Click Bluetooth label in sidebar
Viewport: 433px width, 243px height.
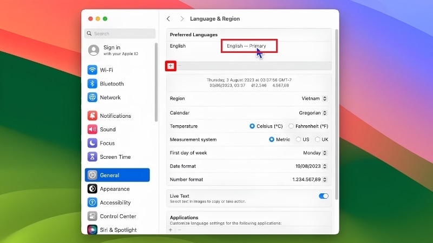point(112,84)
